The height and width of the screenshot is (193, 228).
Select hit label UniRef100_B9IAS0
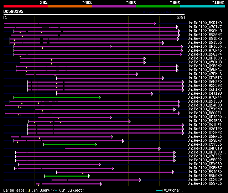(204, 172)
